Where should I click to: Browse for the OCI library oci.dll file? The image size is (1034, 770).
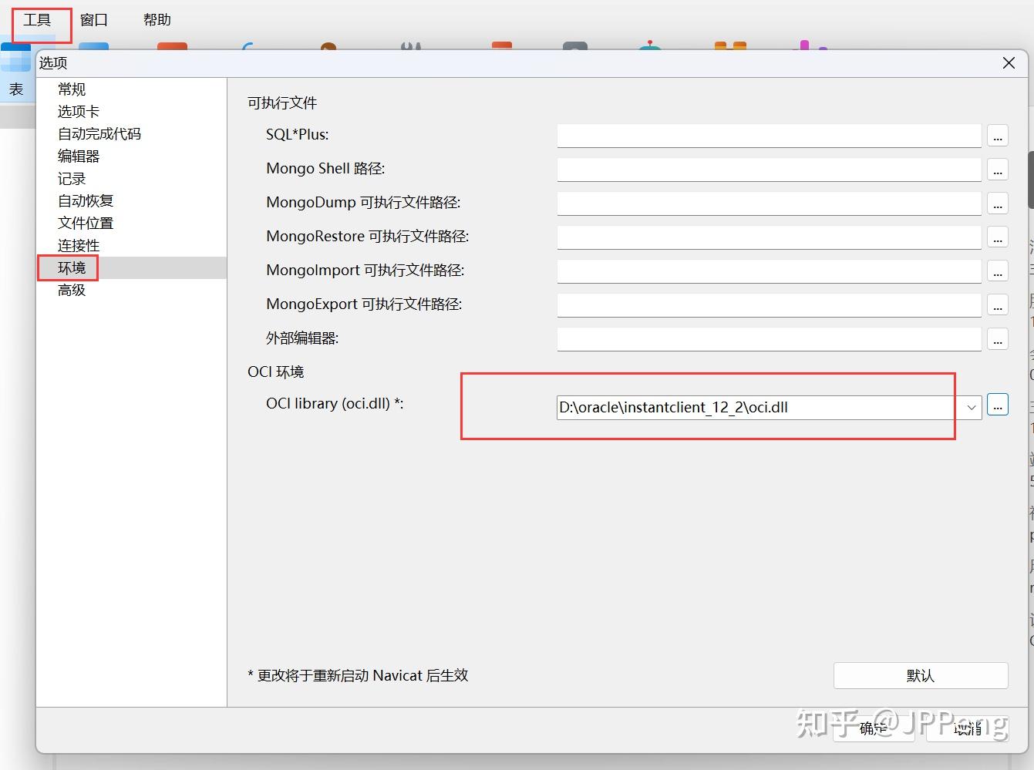[998, 405]
